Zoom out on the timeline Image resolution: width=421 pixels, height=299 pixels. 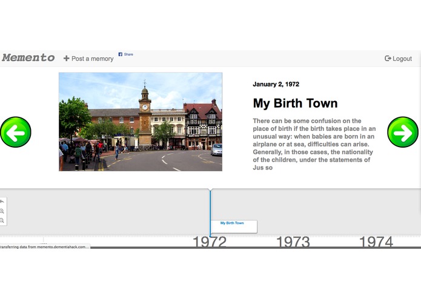coord(2,220)
